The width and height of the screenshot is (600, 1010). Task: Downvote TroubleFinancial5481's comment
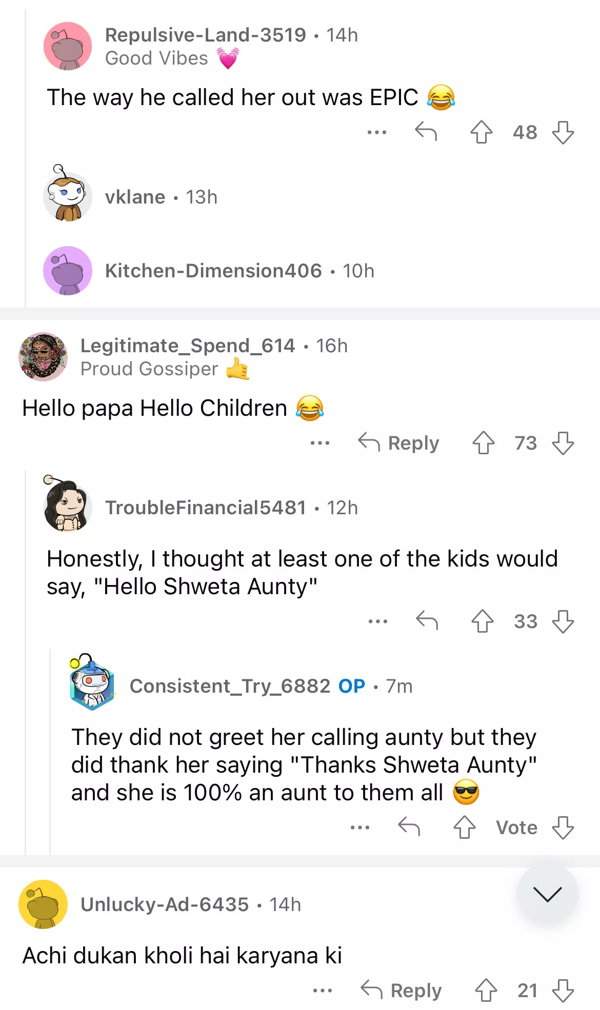coord(563,621)
